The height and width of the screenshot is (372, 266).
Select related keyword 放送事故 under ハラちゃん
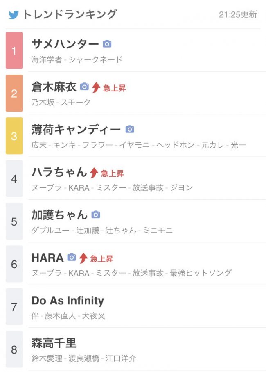148,188
